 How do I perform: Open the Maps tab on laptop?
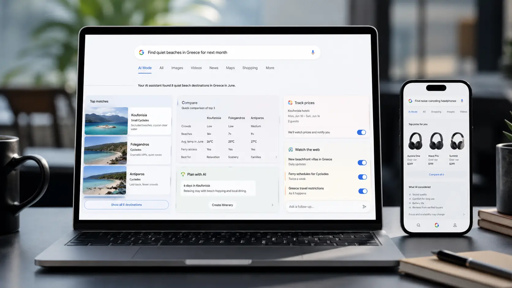point(230,68)
